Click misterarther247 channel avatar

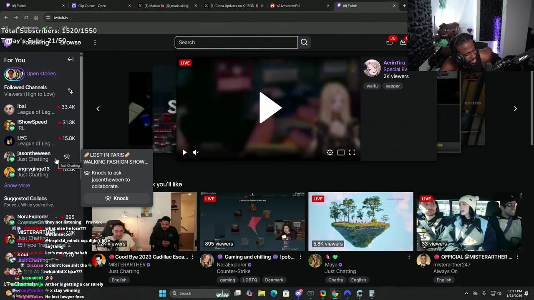[423, 260]
